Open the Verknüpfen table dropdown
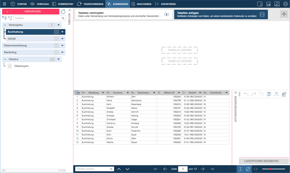Viewport: 290px width, 173px height. coord(59,25)
